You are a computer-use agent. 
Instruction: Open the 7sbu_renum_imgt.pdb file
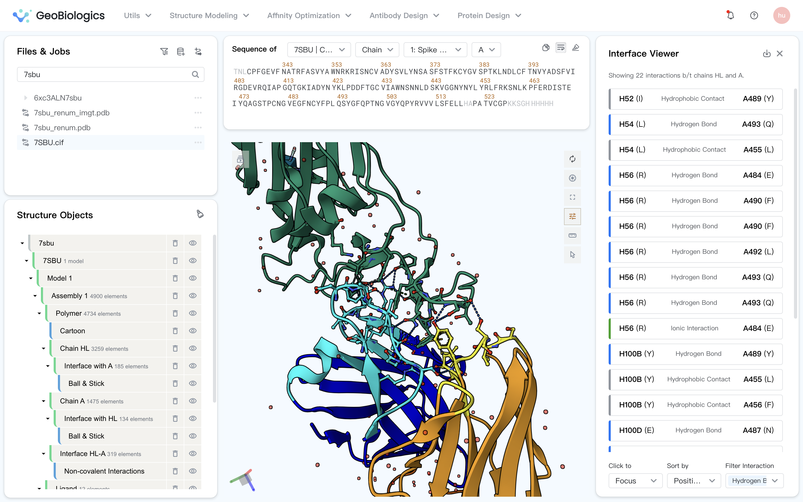tap(71, 113)
